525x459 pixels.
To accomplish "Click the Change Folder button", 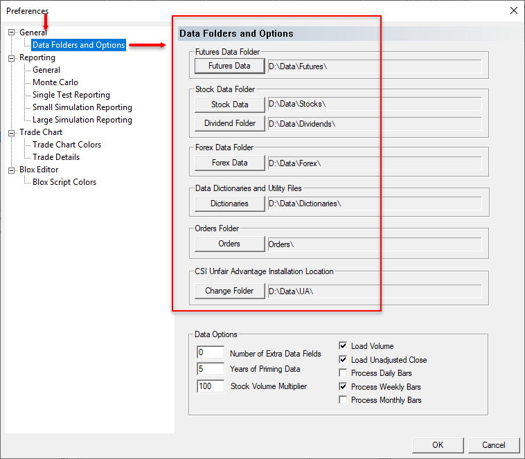I will pyautogui.click(x=229, y=291).
